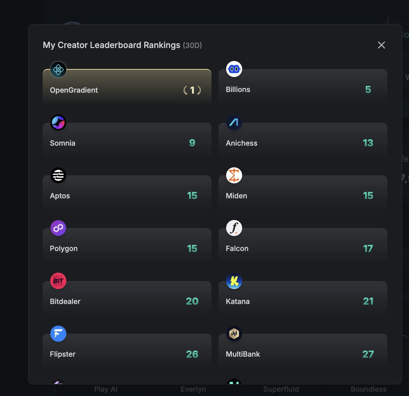Click the Katana rank number 21
This screenshot has width=409, height=396.
tap(368, 301)
